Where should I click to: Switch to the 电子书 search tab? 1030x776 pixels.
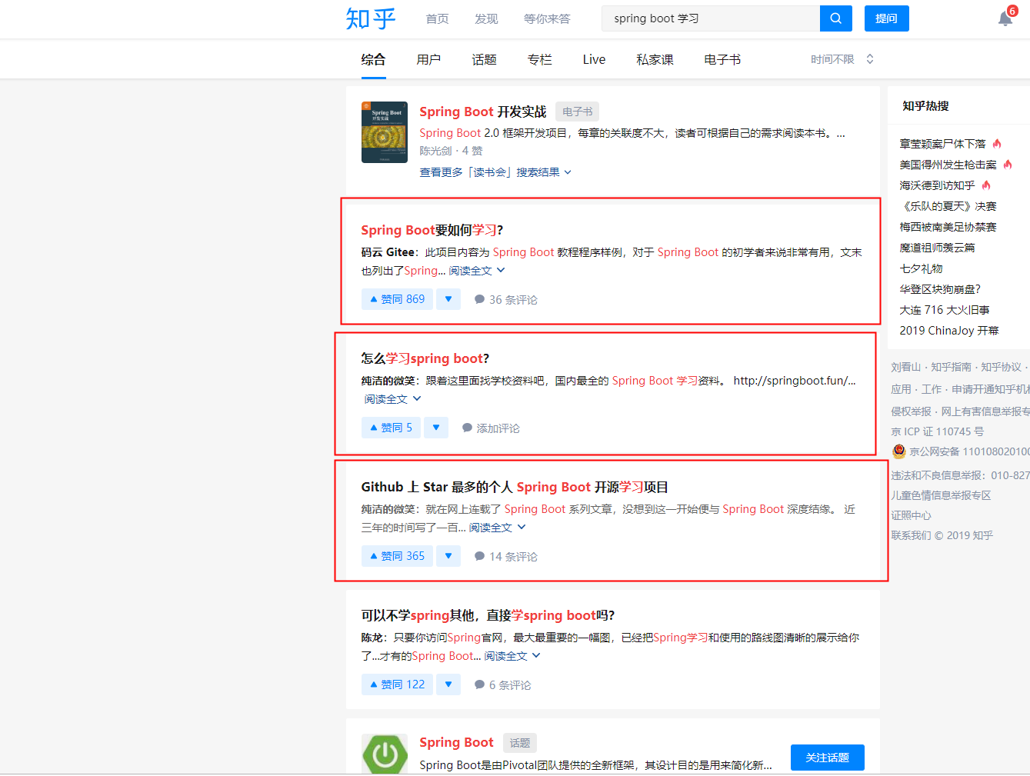click(x=722, y=59)
